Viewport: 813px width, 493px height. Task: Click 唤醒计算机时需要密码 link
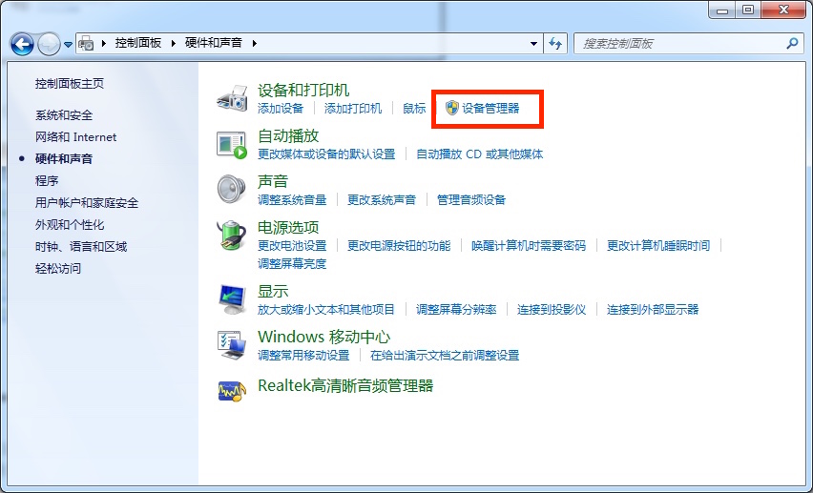click(x=529, y=245)
